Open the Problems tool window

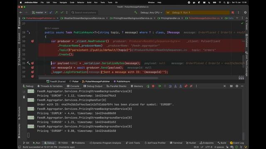coord(78,143)
